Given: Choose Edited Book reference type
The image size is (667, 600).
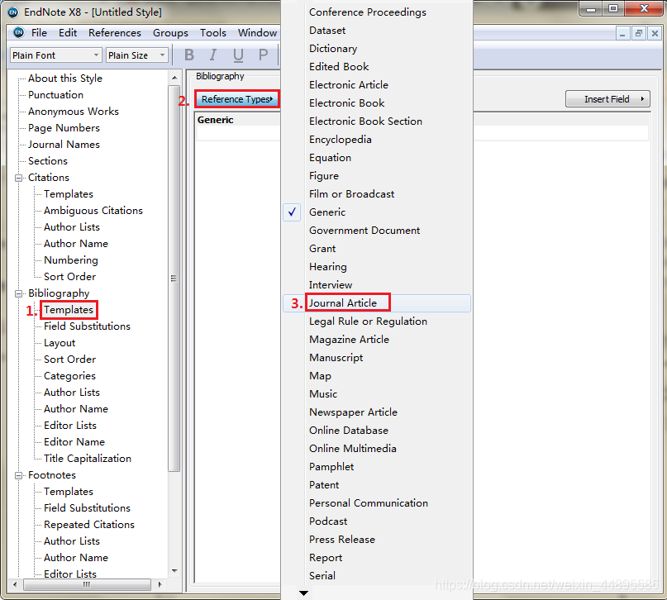Looking at the screenshot, I should (377, 67).
